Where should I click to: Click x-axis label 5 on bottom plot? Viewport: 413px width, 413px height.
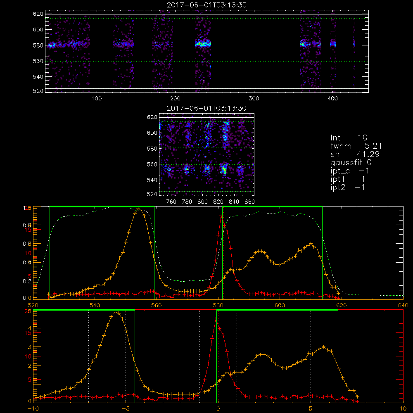pos(311,408)
